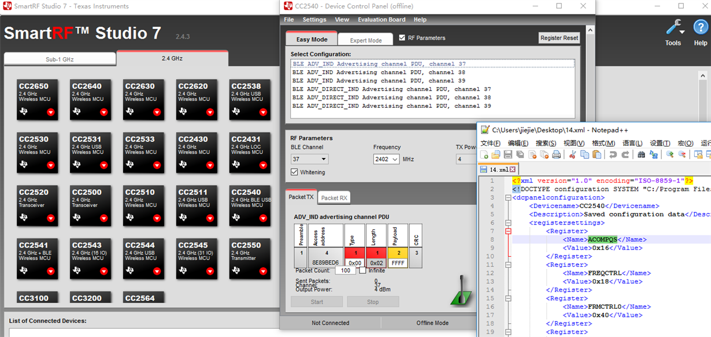The height and width of the screenshot is (337, 711).
Task: Open Help question mark in SmartRF Studio
Action: 701,28
